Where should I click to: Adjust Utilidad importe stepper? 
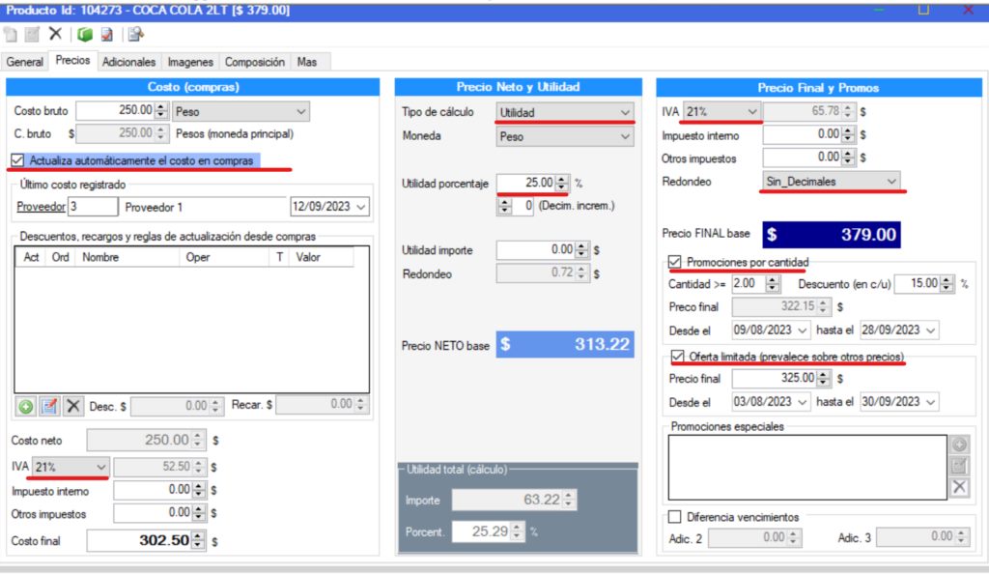tap(582, 249)
